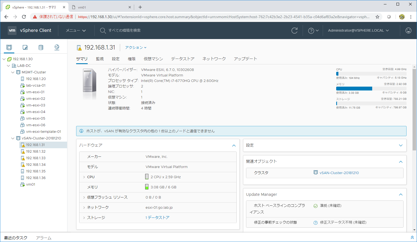Click the browser profile avatar
This screenshot has width=417, height=242.
click(402, 17)
